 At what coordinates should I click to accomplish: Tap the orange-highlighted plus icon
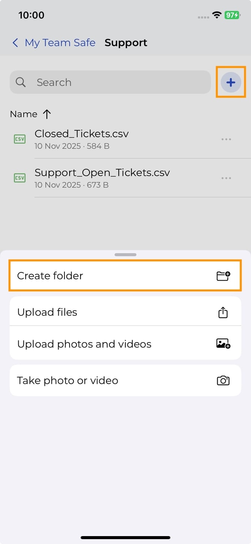point(231,82)
